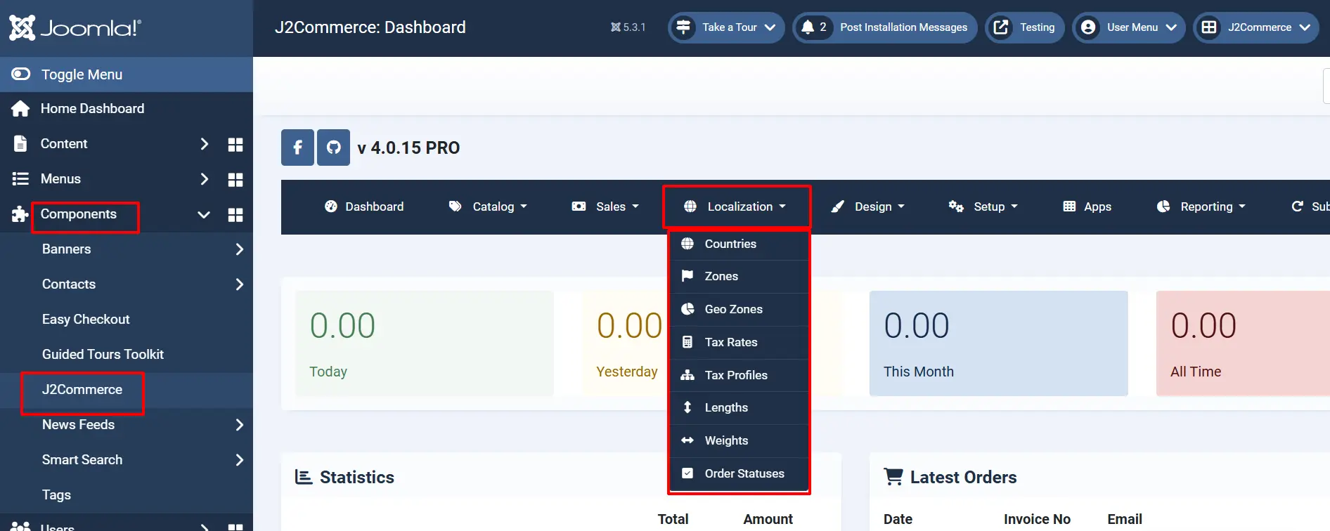Viewport: 1330px width, 531px height.
Task: Open the Sales dropdown menu
Action: 605,206
